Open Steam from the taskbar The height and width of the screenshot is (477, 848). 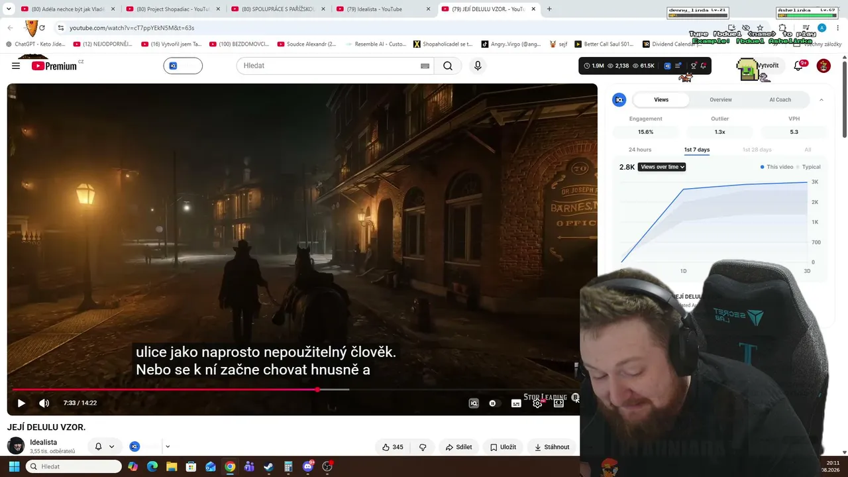[268, 466]
